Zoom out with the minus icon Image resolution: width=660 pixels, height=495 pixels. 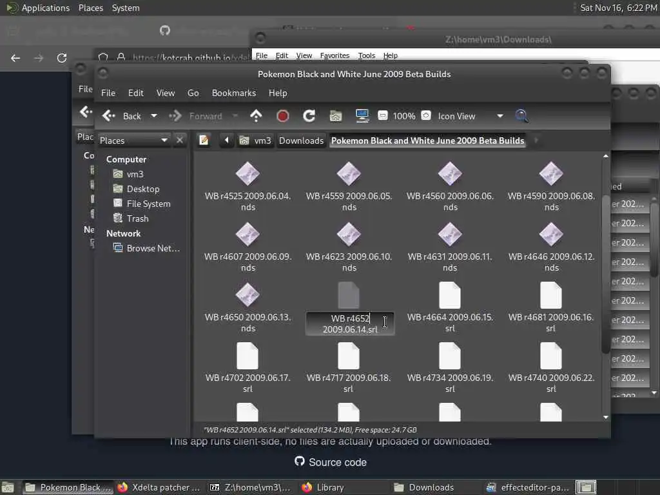point(383,116)
